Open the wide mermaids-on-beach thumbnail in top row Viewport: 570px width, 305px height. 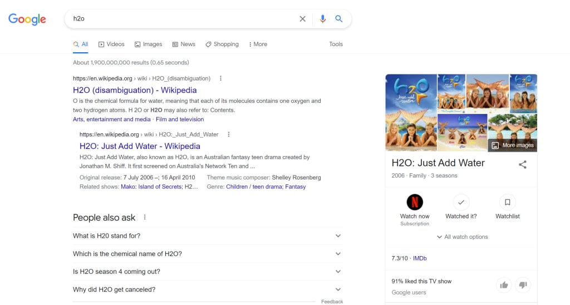pyautogui.click(x=488, y=93)
